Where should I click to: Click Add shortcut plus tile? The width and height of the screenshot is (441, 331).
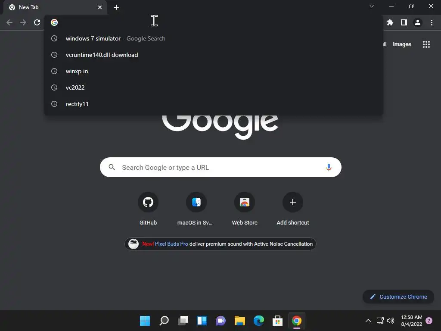[x=293, y=209]
